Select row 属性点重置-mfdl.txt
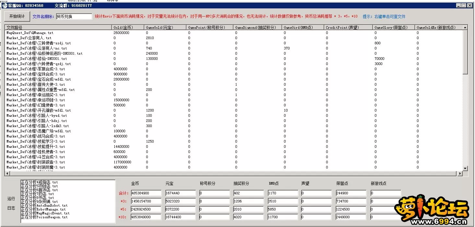Viewport: 475px width, 227px height. [234, 90]
